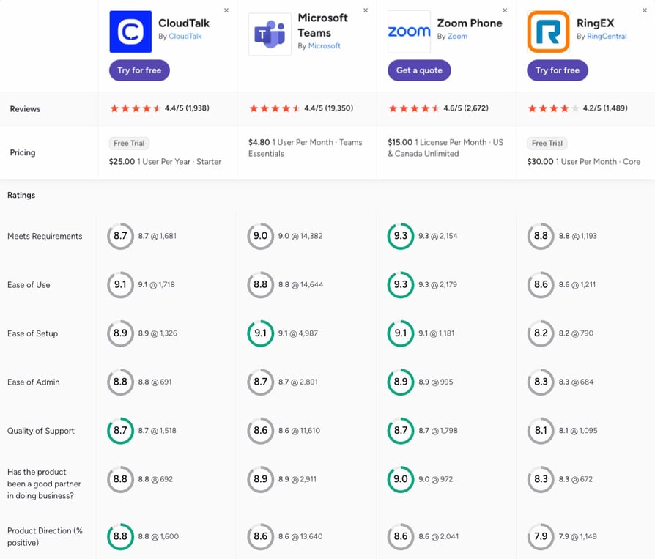Viewport: 655px width, 559px height.
Task: Click Zoom Phone's Get a quote button
Action: click(419, 70)
